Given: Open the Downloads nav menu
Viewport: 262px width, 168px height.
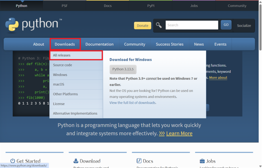Looking at the screenshot, I should (x=65, y=44).
